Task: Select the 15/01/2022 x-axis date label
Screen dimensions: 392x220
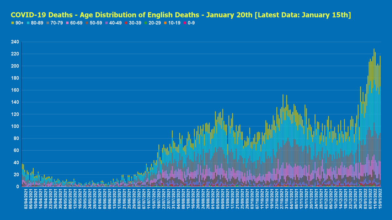Action: (x=380, y=199)
